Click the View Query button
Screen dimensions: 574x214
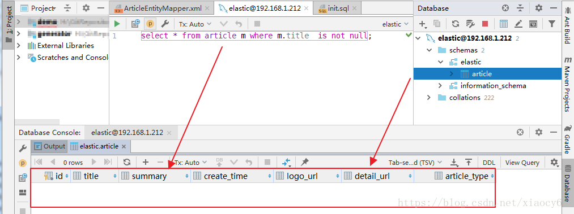[522, 163]
